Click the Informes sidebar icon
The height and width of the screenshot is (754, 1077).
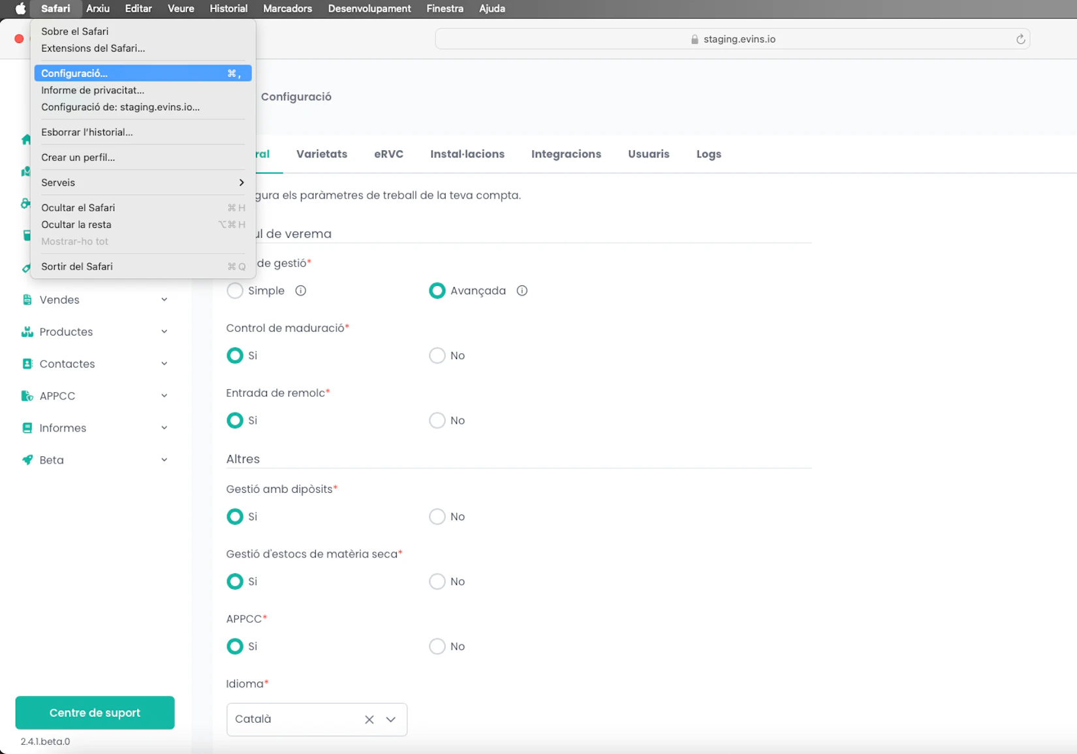tap(27, 428)
